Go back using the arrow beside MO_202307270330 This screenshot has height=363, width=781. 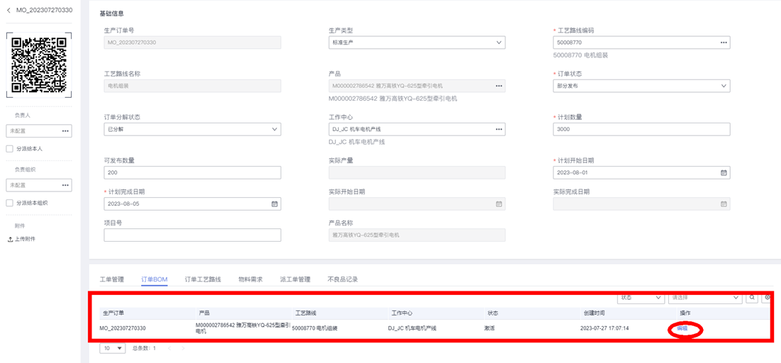tap(9, 10)
